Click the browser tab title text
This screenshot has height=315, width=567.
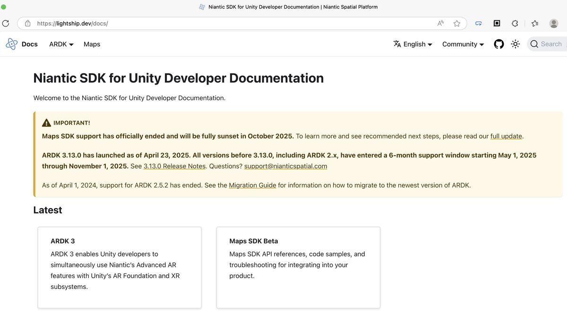click(x=293, y=7)
